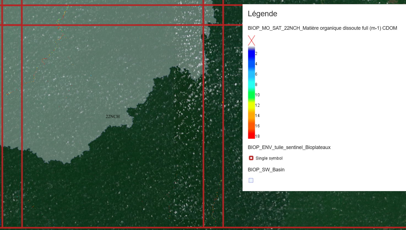Select the BIOP_SW_Basin layer name
This screenshot has width=406, height=230.
pyautogui.click(x=266, y=170)
